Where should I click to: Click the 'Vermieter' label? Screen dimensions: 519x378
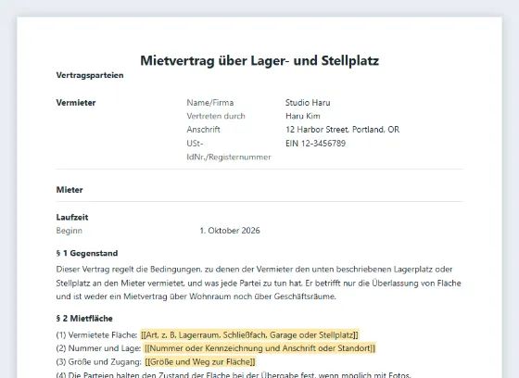pyautogui.click(x=76, y=103)
